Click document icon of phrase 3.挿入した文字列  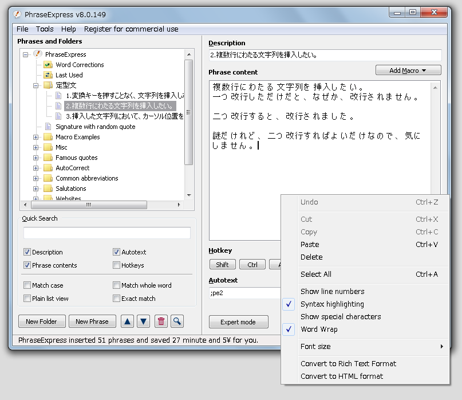coord(58,116)
